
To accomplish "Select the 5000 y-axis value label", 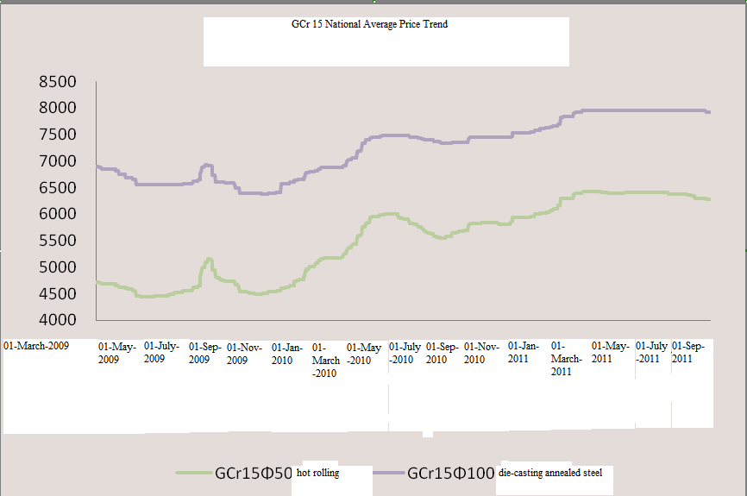I will coord(57,267).
